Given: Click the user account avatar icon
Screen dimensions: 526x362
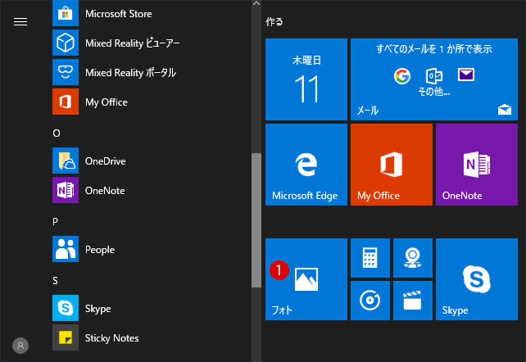Looking at the screenshot, I should click(20, 346).
